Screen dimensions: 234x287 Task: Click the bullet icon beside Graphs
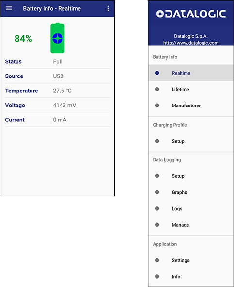click(157, 192)
